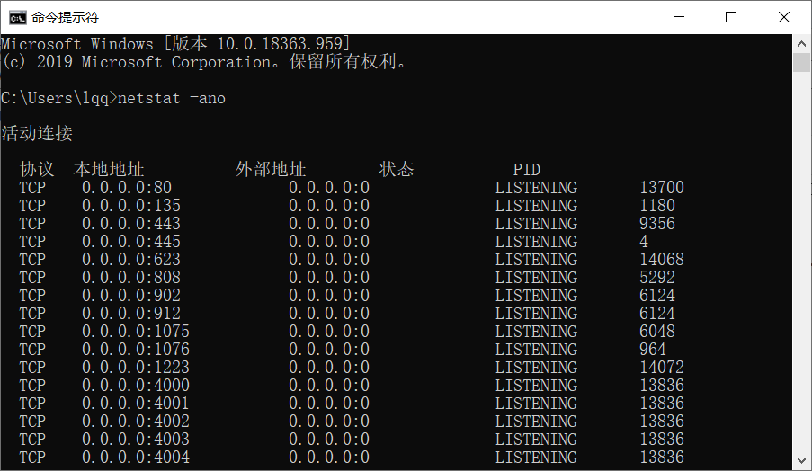Maximize the Command Prompt window

[x=731, y=17]
